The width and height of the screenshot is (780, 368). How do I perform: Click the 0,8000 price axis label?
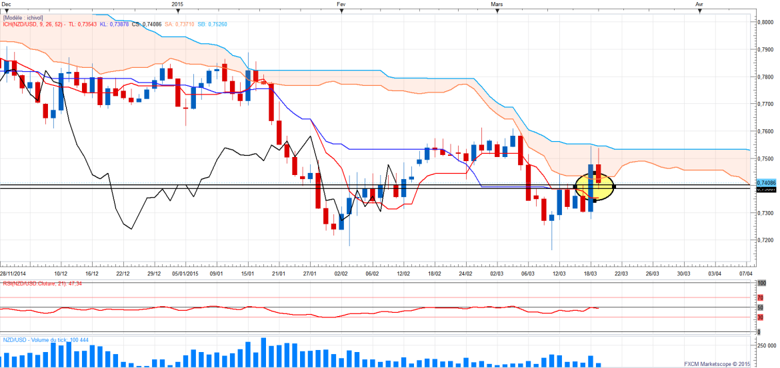tap(765, 22)
